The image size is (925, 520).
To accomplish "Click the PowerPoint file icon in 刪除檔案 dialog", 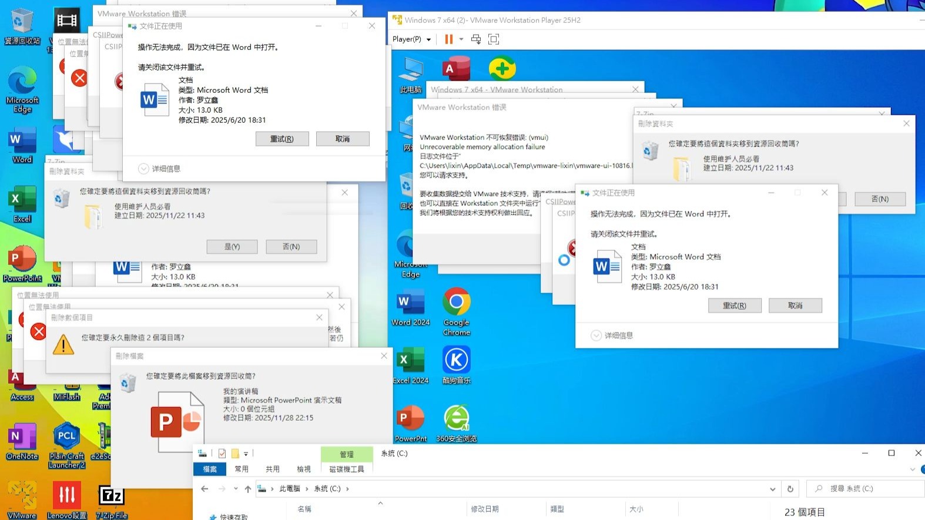I will tap(177, 422).
